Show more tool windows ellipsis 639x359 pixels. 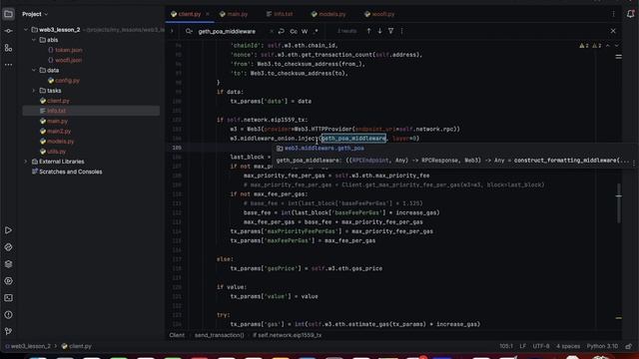click(x=8, y=65)
